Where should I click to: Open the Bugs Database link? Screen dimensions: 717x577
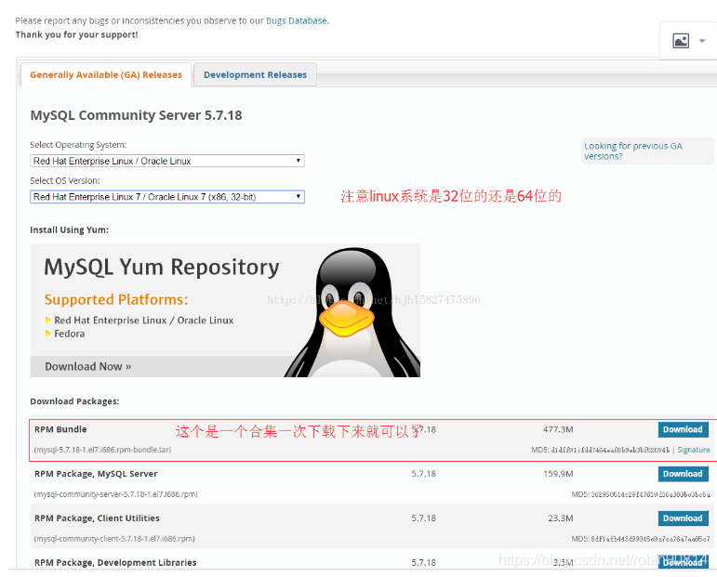(297, 20)
